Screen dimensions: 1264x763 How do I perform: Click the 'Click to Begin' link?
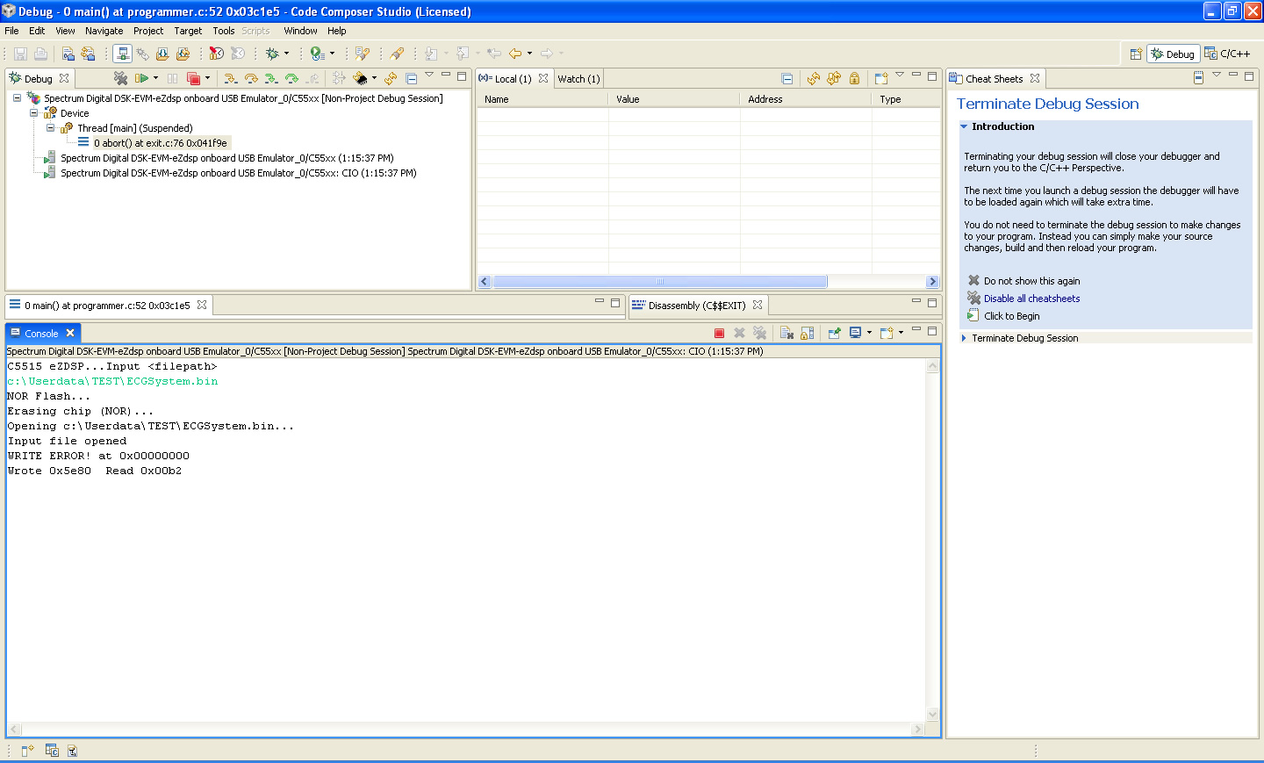pyautogui.click(x=1011, y=316)
